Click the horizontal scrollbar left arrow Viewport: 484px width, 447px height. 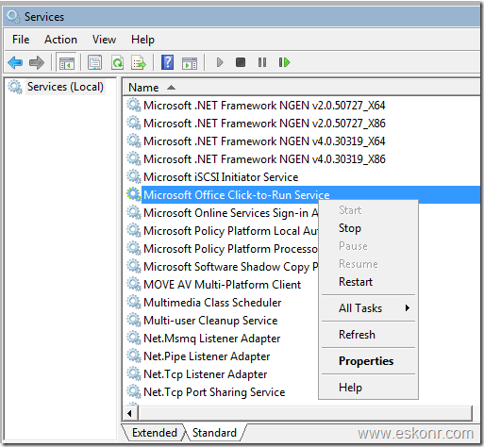[x=129, y=413]
